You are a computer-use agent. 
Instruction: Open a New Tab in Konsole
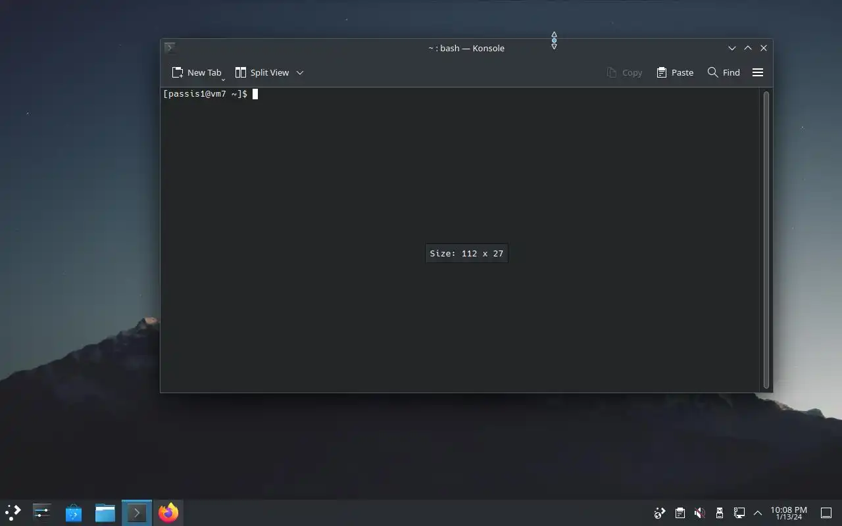[196, 72]
